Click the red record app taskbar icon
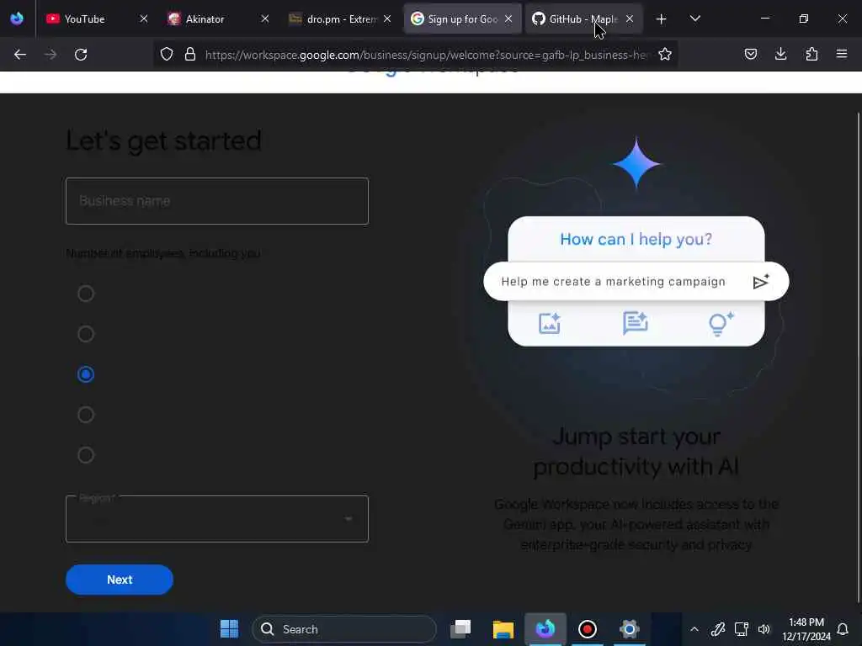The width and height of the screenshot is (862, 646). click(x=587, y=629)
